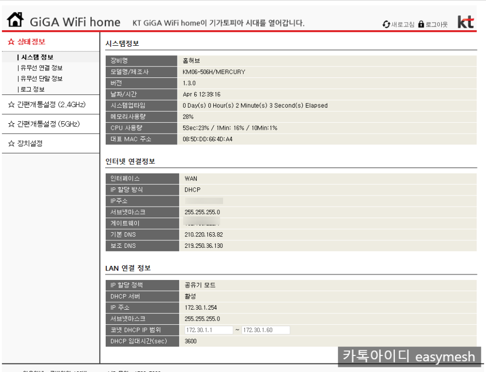Click the padlock icon beside 로그아웃
Image resolution: width=486 pixels, height=372 pixels.
(421, 24)
